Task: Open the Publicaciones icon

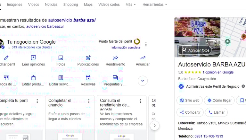Action: 88,58
